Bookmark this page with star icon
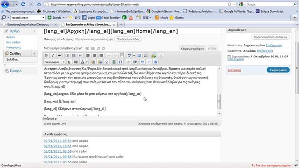This screenshot has height=168, width=299. (x=229, y=4)
